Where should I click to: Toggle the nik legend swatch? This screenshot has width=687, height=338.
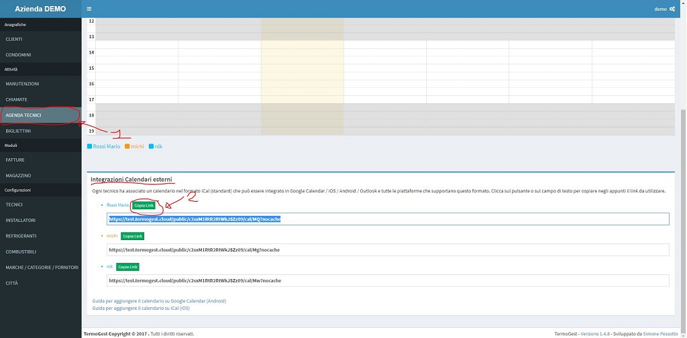coord(151,146)
